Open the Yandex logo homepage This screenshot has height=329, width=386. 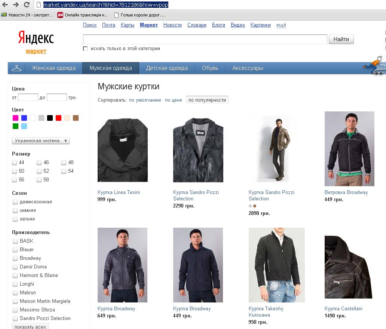click(x=36, y=38)
